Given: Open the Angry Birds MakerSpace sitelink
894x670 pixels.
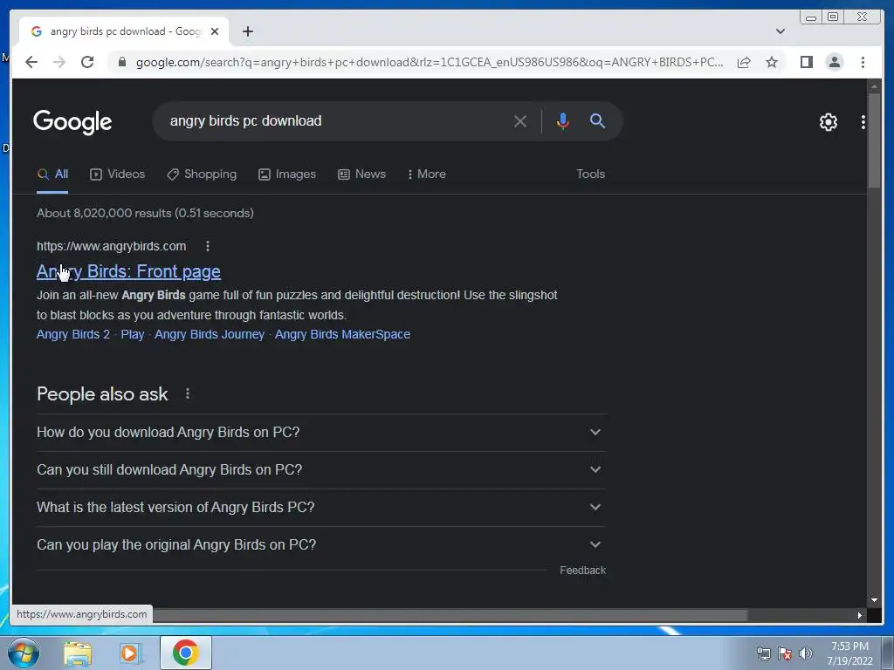Looking at the screenshot, I should [342, 334].
